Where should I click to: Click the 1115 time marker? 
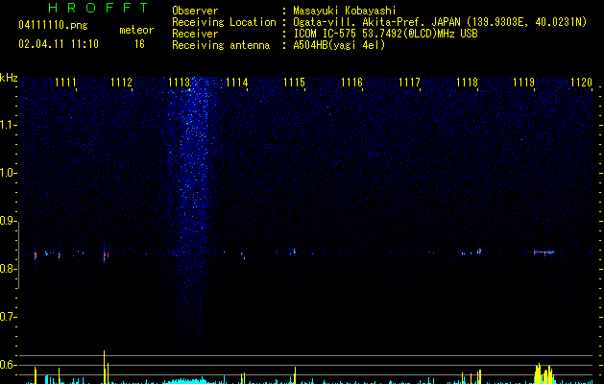[x=294, y=83]
